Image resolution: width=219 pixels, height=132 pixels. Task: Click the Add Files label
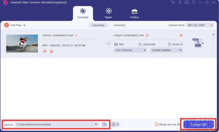click(x=16, y=25)
